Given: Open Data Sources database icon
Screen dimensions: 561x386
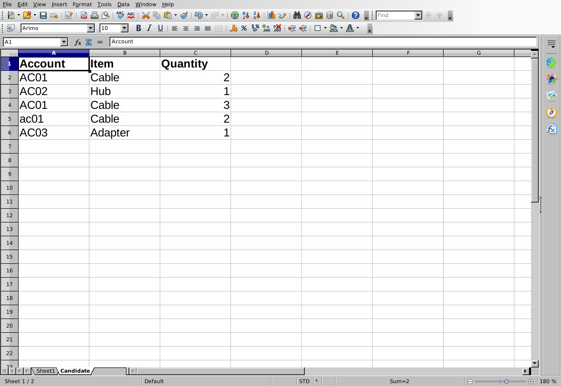Looking at the screenshot, I should 330,15.
